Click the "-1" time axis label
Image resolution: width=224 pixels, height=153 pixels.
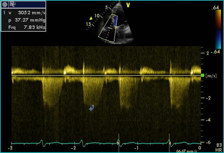click(x=136, y=148)
